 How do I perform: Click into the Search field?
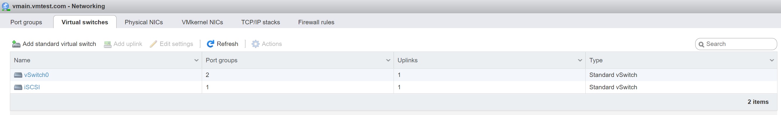pyautogui.click(x=736, y=44)
